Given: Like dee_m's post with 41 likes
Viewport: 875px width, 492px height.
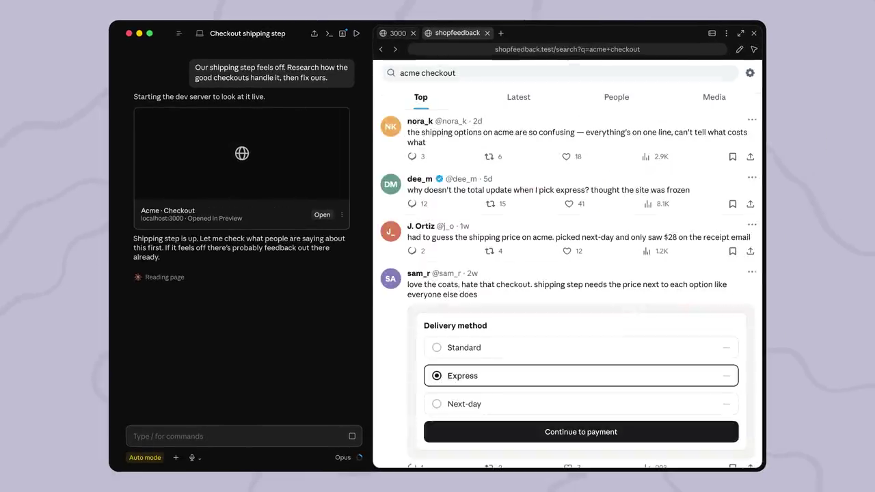Looking at the screenshot, I should (569, 204).
